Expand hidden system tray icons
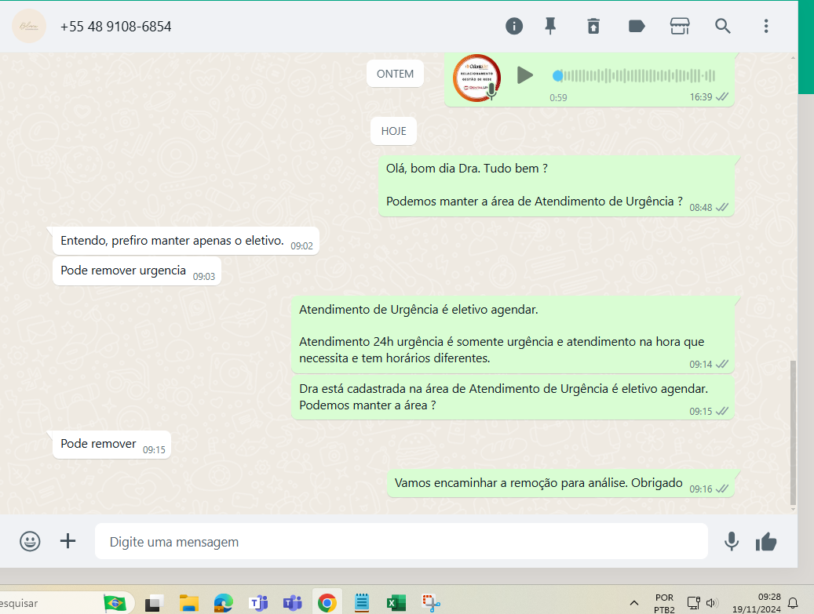The width and height of the screenshot is (814, 614). (634, 603)
